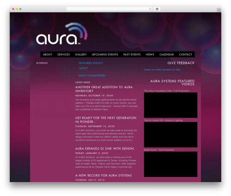Click the Boiler Room caption
Image resolution: width=231 pixels, height=196 pixels.
(x=159, y=150)
